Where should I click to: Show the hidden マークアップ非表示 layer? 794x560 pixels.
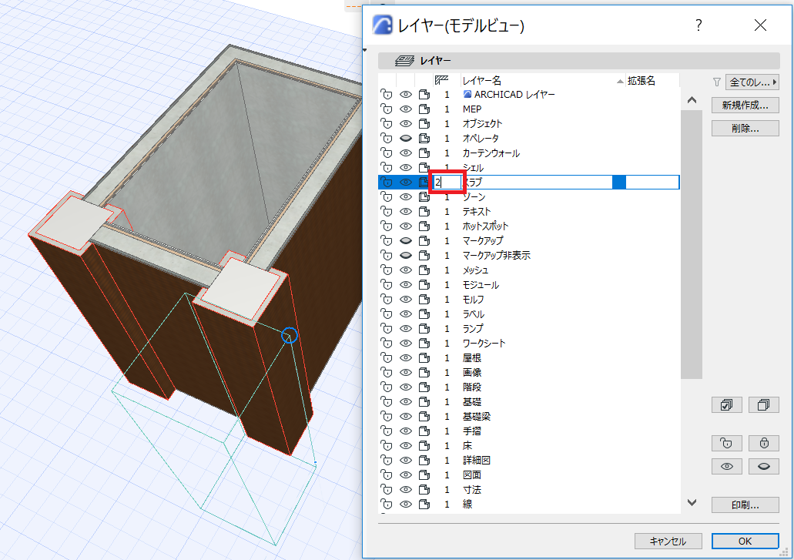(x=406, y=255)
